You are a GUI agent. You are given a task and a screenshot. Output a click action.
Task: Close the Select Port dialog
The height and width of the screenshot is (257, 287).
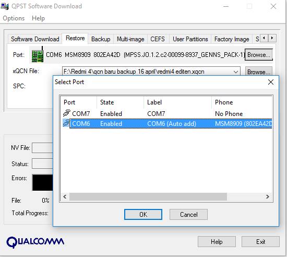click(271, 82)
